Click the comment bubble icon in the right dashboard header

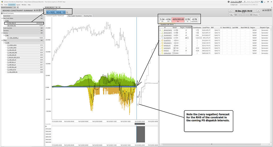[x=270, y=10]
